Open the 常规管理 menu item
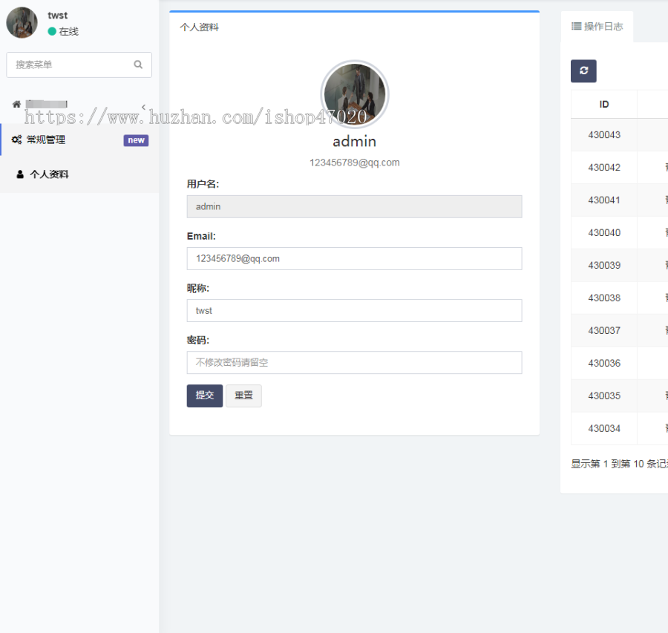668x633 pixels. click(x=79, y=140)
